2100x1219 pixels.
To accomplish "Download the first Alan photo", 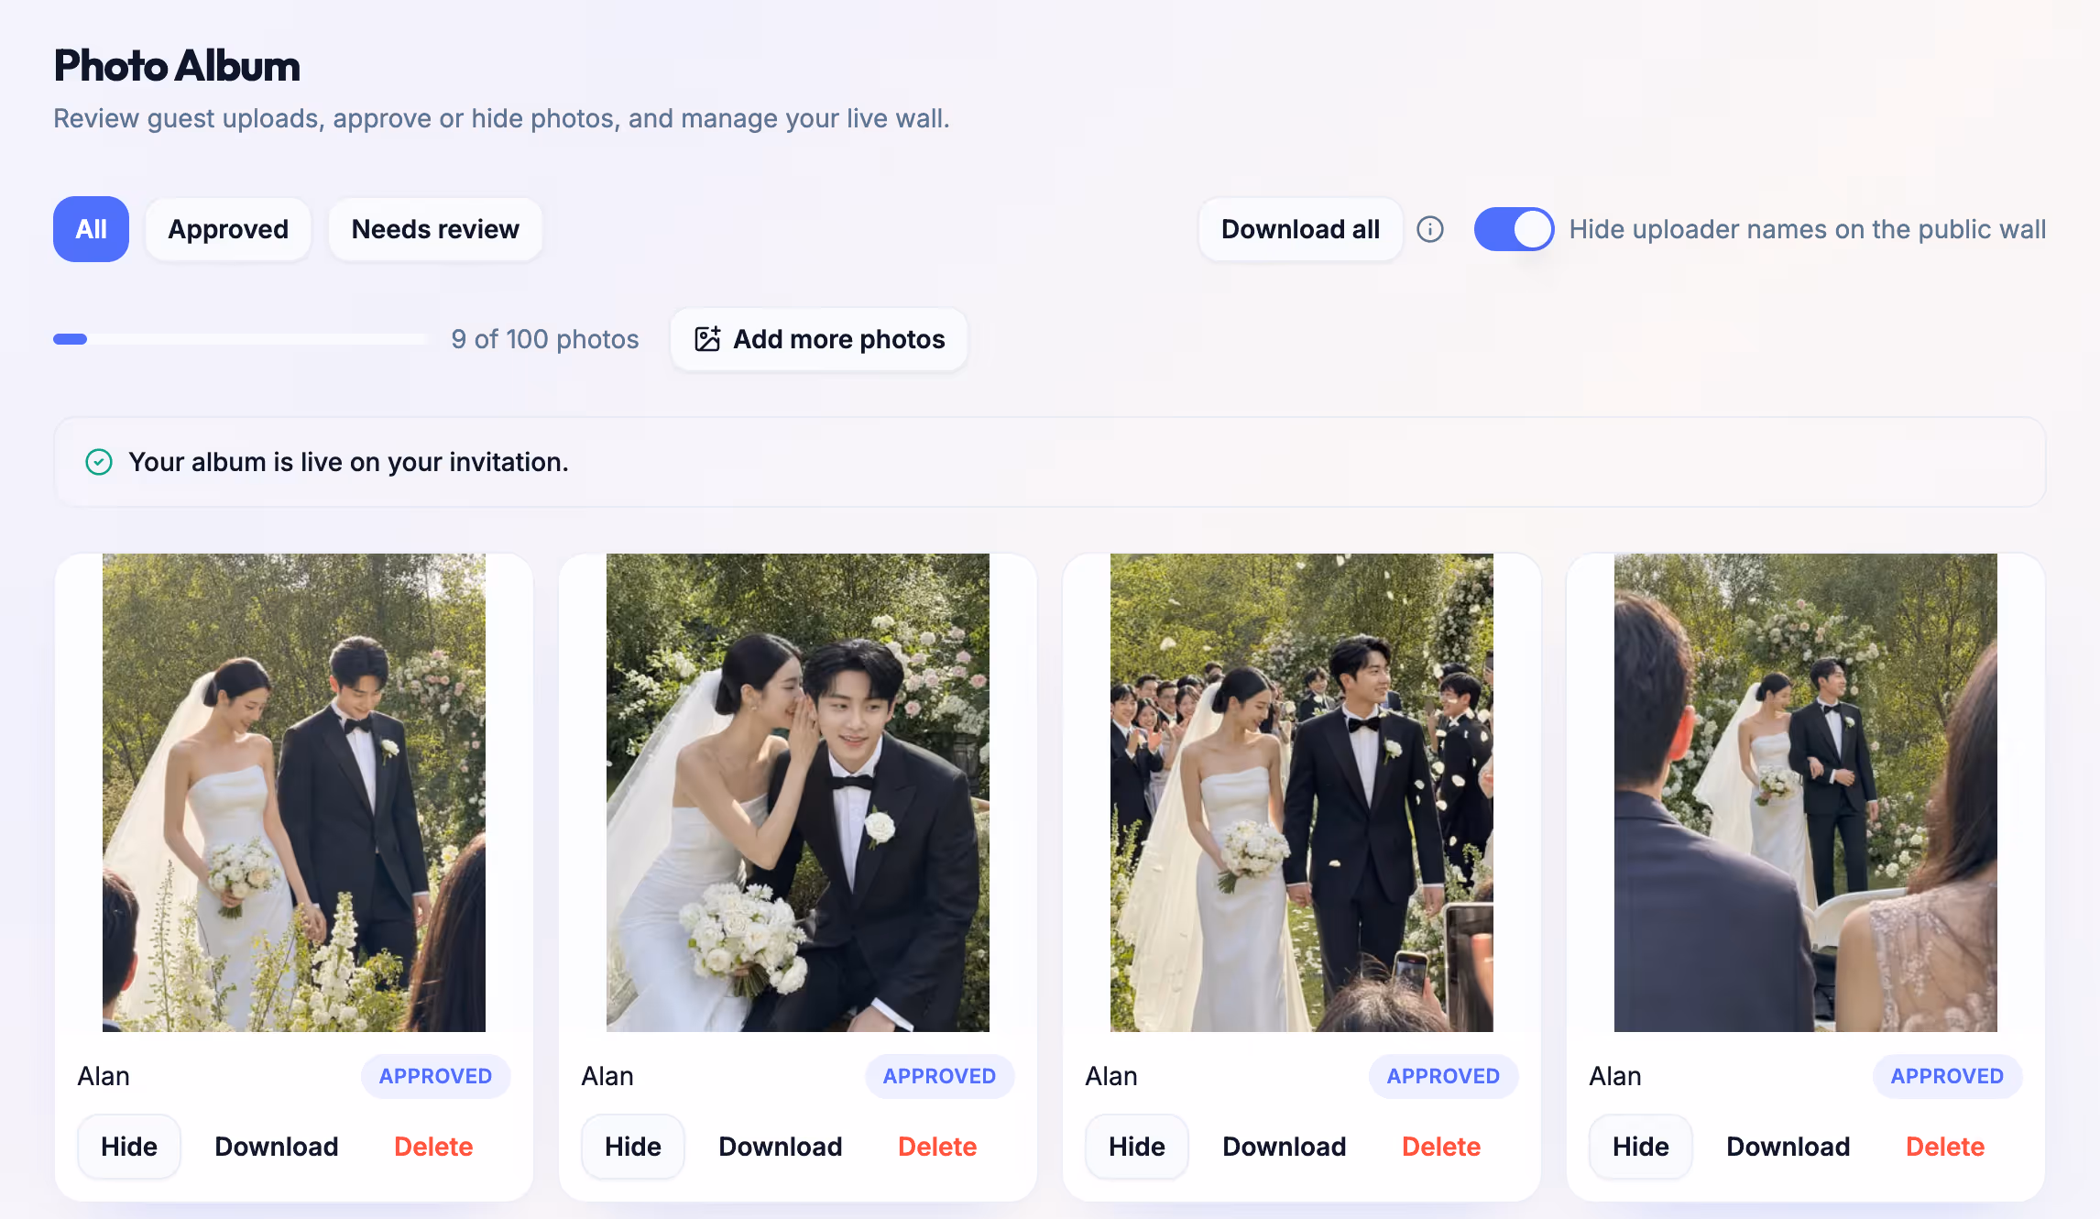I will [277, 1147].
